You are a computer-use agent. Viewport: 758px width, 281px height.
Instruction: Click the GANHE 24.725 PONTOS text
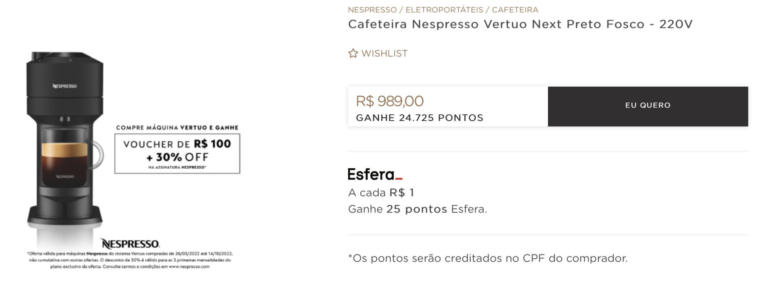(419, 118)
